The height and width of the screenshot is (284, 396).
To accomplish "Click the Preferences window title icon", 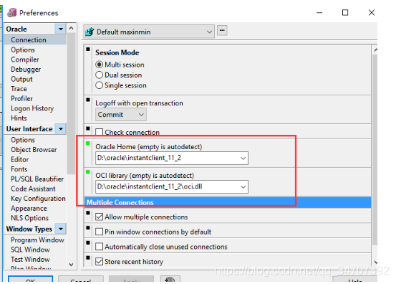I will (11, 13).
